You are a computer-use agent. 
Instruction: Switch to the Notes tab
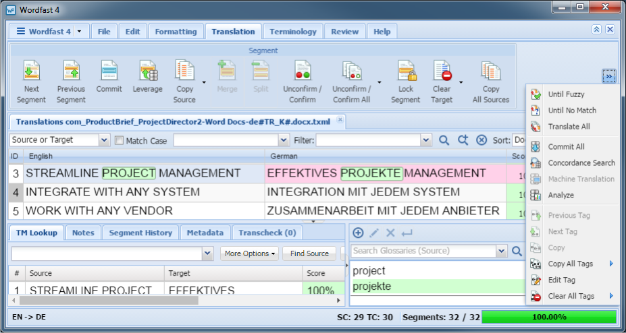coord(83,233)
